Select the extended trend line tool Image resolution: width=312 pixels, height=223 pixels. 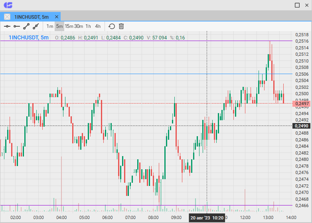pos(36,26)
